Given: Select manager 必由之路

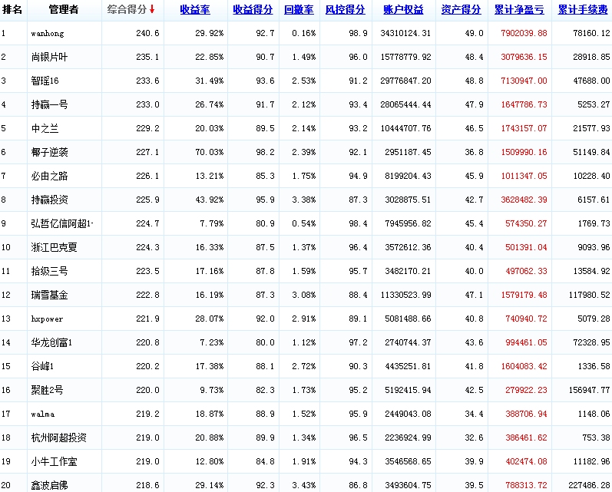Looking at the screenshot, I should (49, 176).
